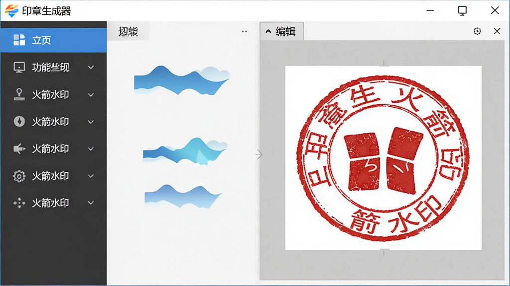510x286 pixels.
Task: Collapse the caret beside 编辑
Action: 268,31
